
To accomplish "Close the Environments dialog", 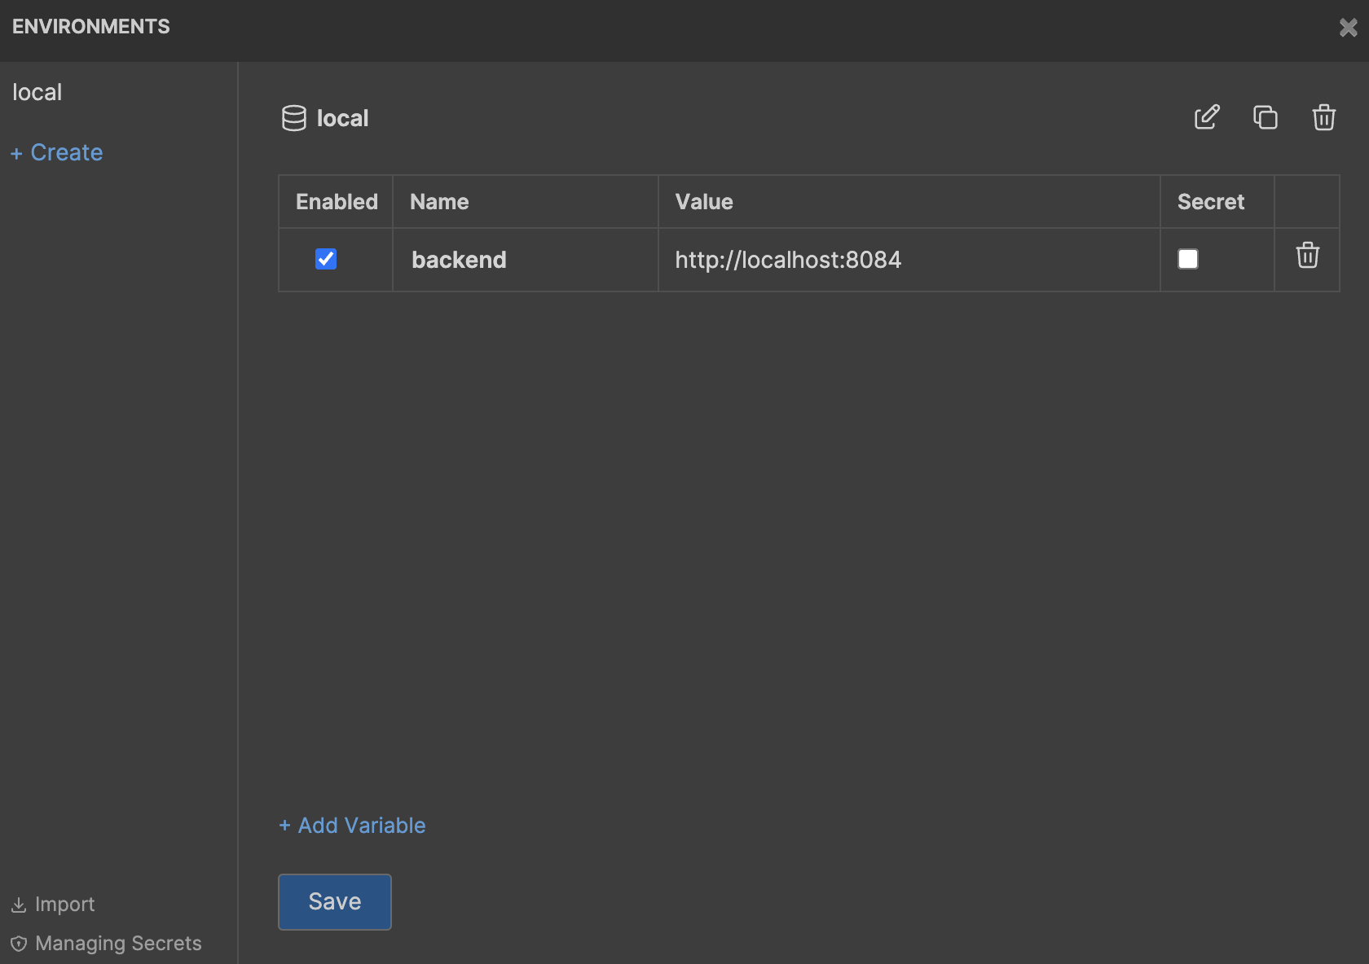I will [x=1348, y=28].
